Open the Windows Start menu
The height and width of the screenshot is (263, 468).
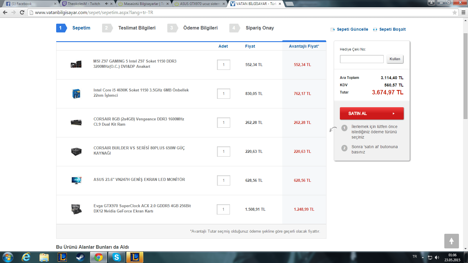coord(8,257)
